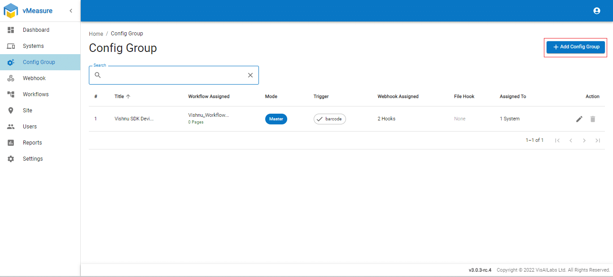Toggle the barcode trigger chip

329,119
